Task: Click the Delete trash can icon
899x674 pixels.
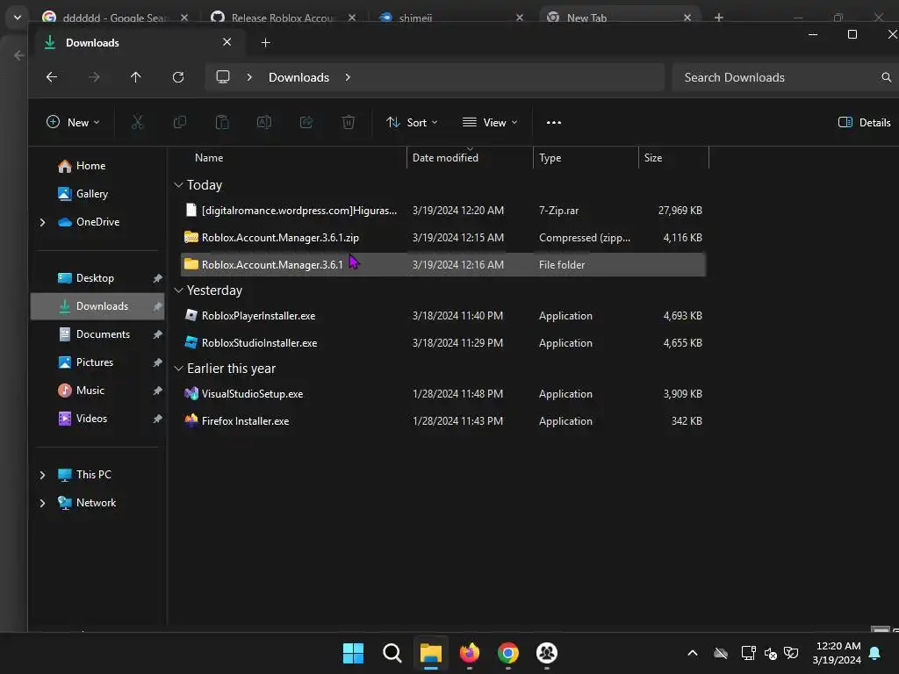Action: pos(348,122)
